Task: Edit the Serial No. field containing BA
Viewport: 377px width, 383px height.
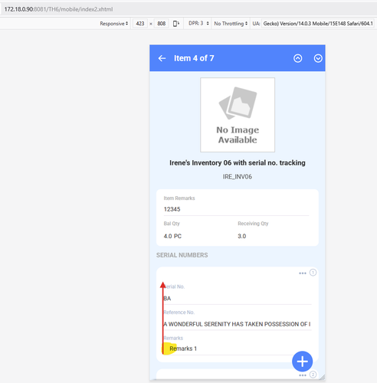Action: [238, 299]
